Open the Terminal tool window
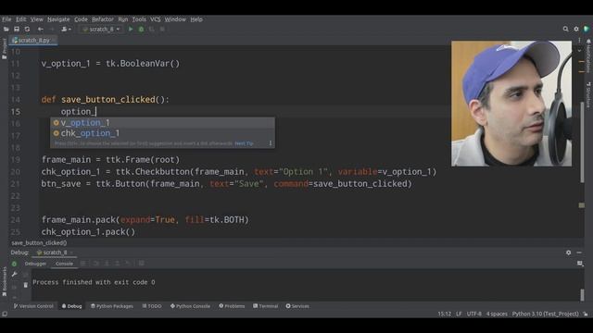This screenshot has height=333, width=593. 266,306
